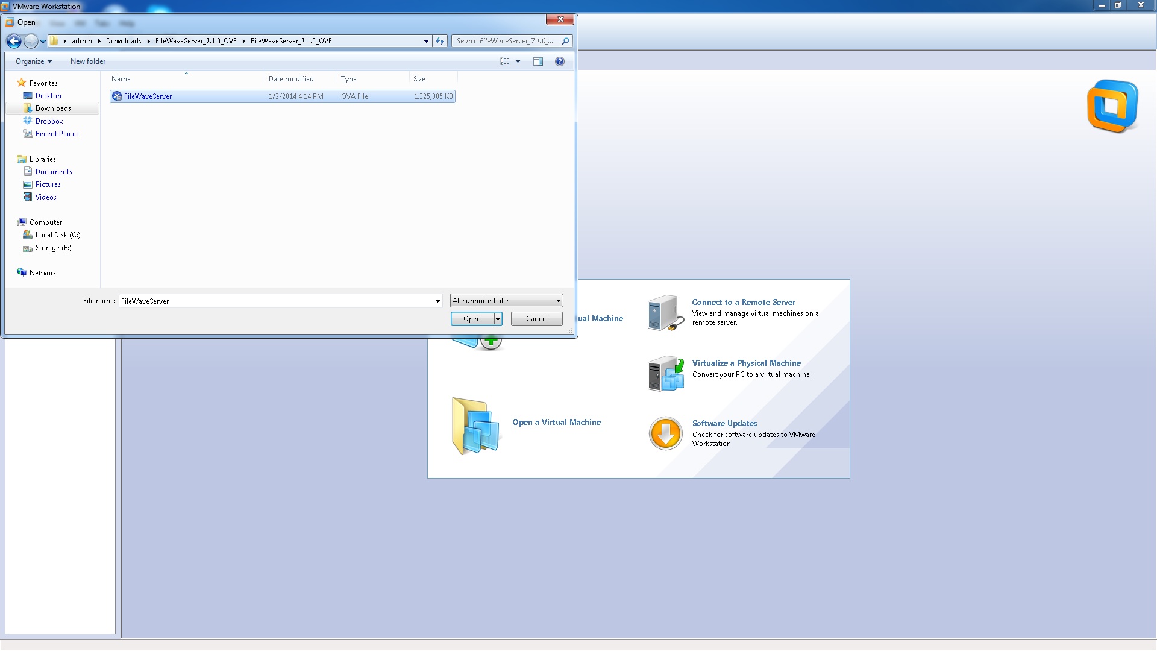Sort by the Type column header
The image size is (1157, 651).
pyautogui.click(x=373, y=79)
